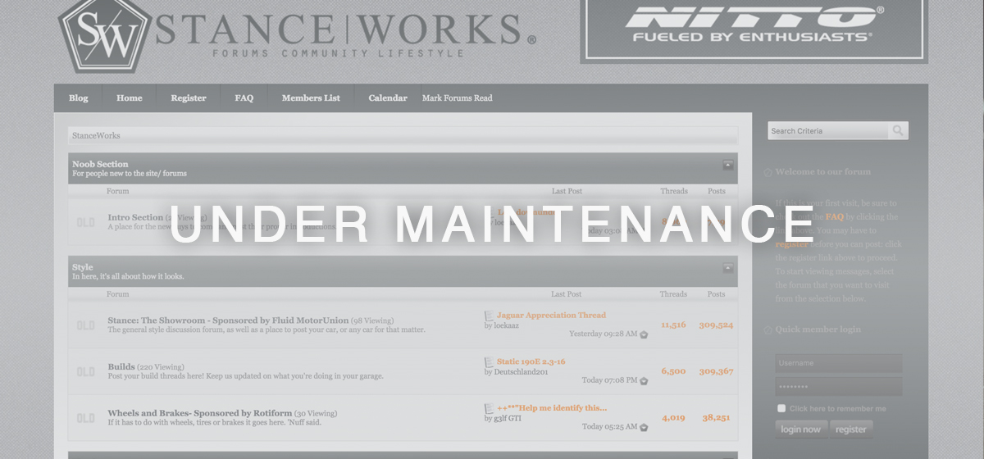This screenshot has height=459, width=984.
Task: Click OLD status icon for Stance: The Showroom
Action: coord(85,325)
